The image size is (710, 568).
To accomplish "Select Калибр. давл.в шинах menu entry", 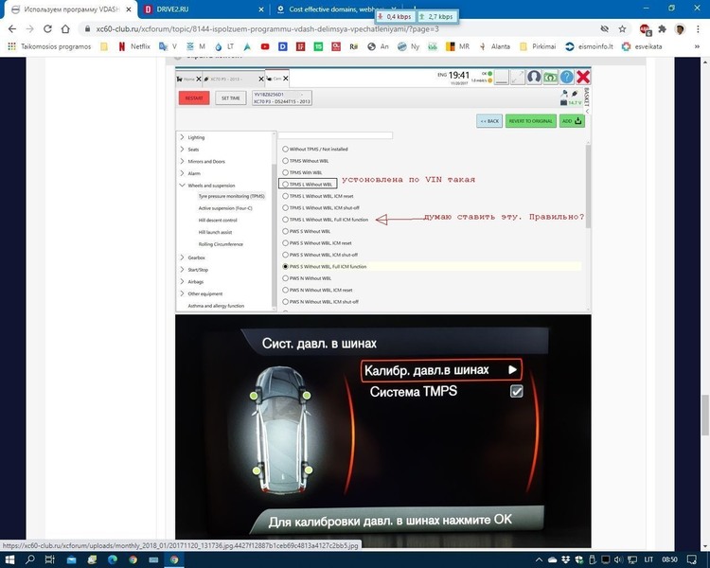I will [441, 370].
